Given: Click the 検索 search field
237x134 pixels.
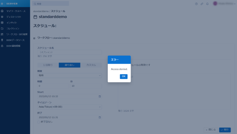Looking at the screenshot, I should click(x=50, y=4).
